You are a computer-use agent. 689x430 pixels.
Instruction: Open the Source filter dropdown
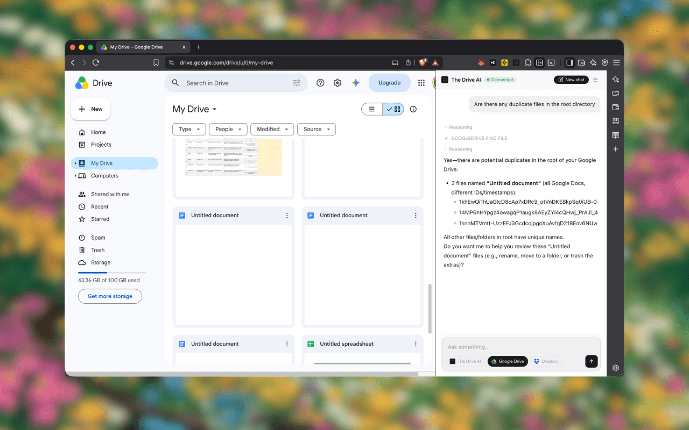317,129
